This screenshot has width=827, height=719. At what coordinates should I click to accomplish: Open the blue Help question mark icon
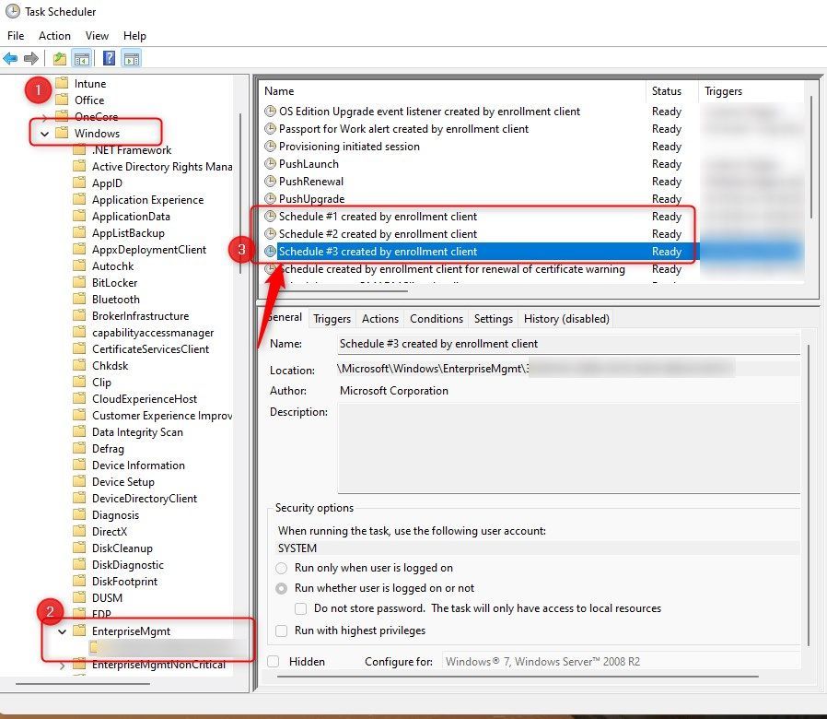click(110, 58)
